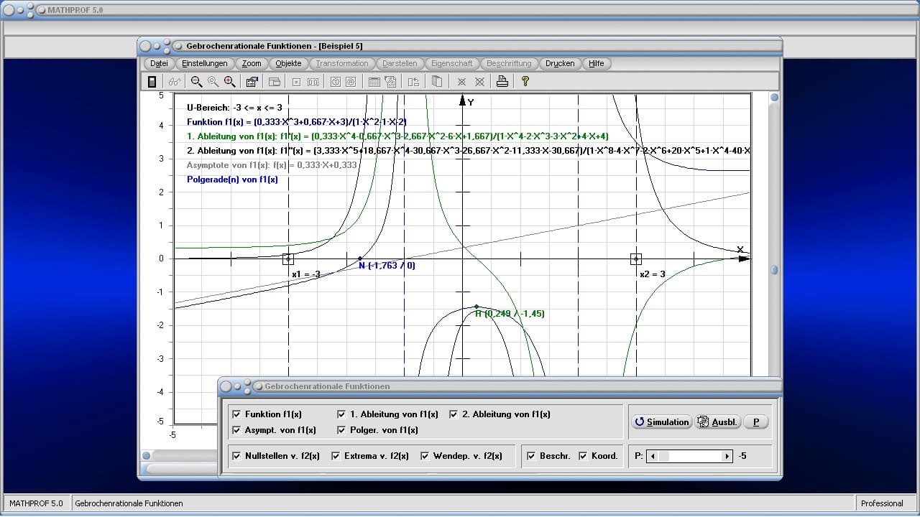Click the Funktion f1(x) formula legend line
The width and height of the screenshot is (920, 517).
[x=296, y=122]
